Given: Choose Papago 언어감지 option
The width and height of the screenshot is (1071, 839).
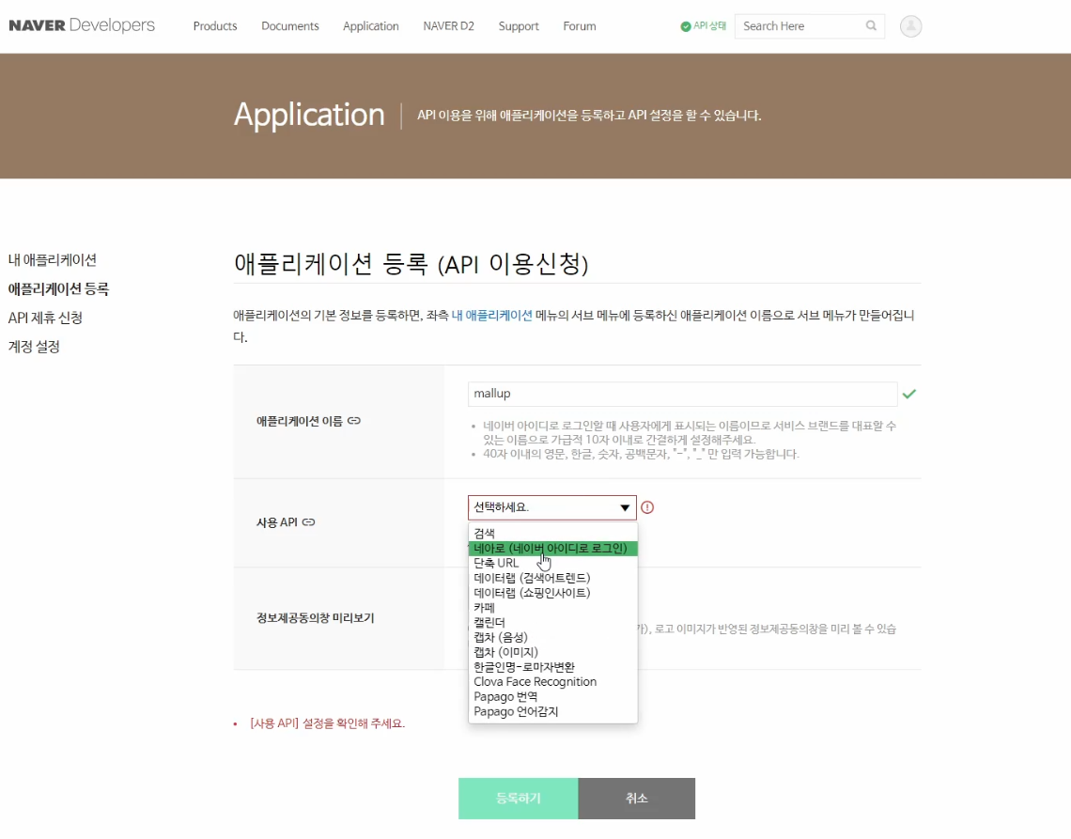Looking at the screenshot, I should [x=552, y=712].
